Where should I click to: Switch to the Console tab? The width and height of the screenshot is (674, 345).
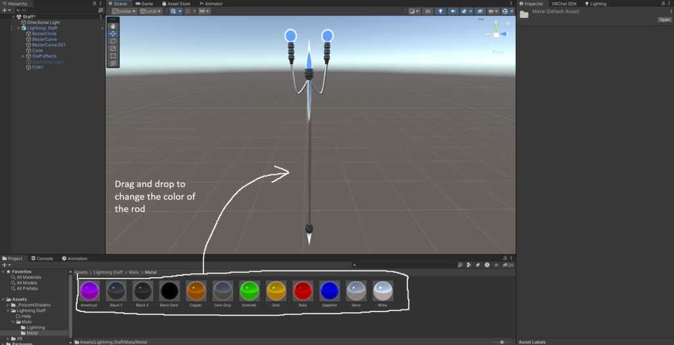point(42,259)
